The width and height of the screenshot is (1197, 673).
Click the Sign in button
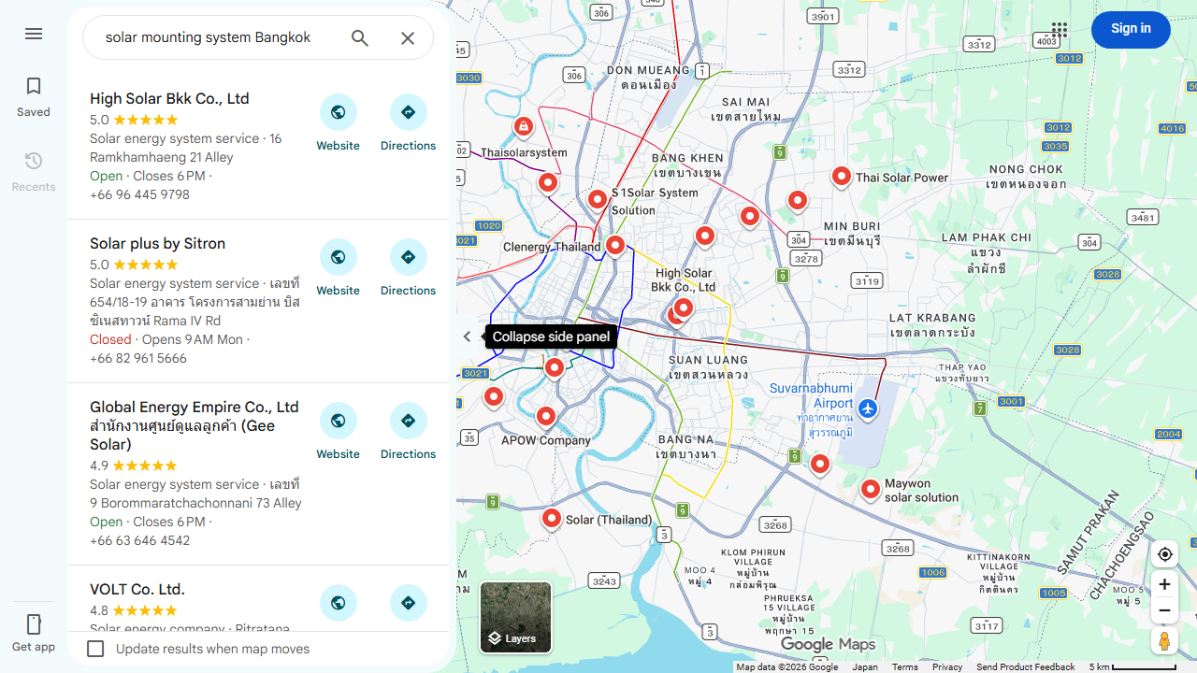pos(1131,29)
